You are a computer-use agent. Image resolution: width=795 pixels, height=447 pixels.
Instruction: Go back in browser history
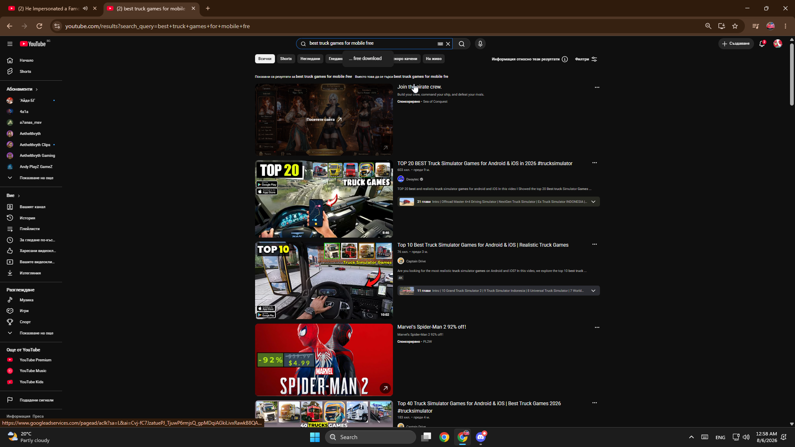(10, 26)
